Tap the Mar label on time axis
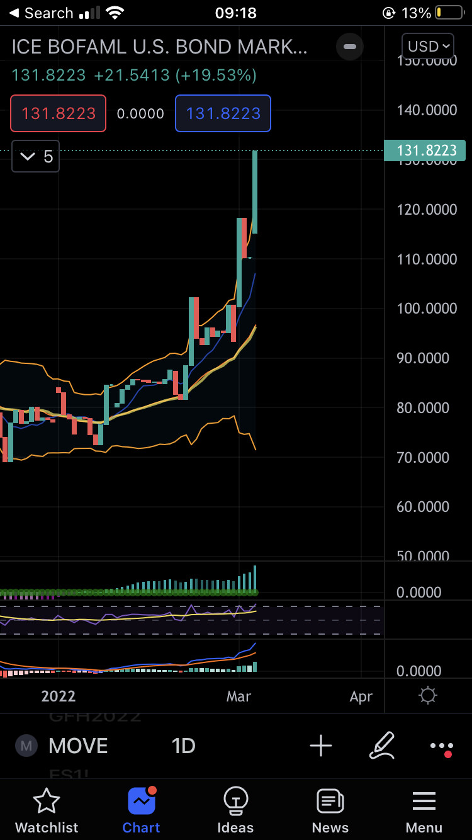This screenshot has height=840, width=472. tap(239, 696)
